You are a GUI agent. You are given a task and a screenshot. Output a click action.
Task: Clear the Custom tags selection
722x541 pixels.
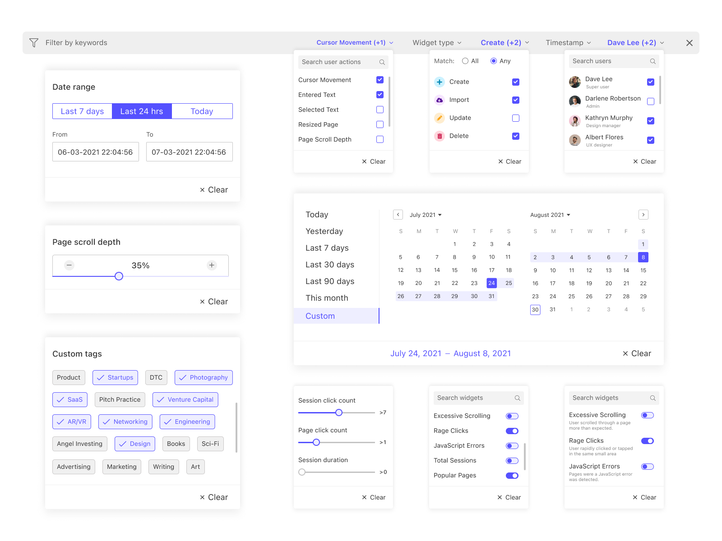[214, 497]
